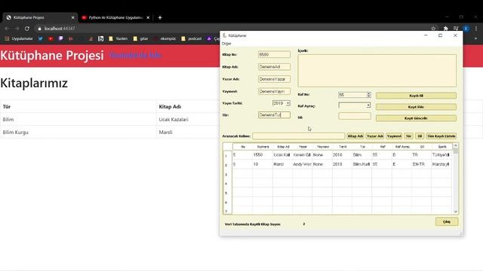Click the Tür field containing DenemeTür
This screenshot has height=271, width=483.
click(x=274, y=115)
